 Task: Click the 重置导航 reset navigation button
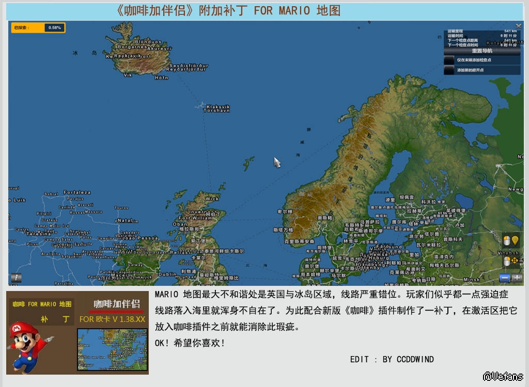click(481, 51)
